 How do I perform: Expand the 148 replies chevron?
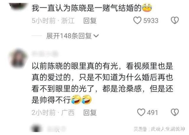(x=96, y=36)
